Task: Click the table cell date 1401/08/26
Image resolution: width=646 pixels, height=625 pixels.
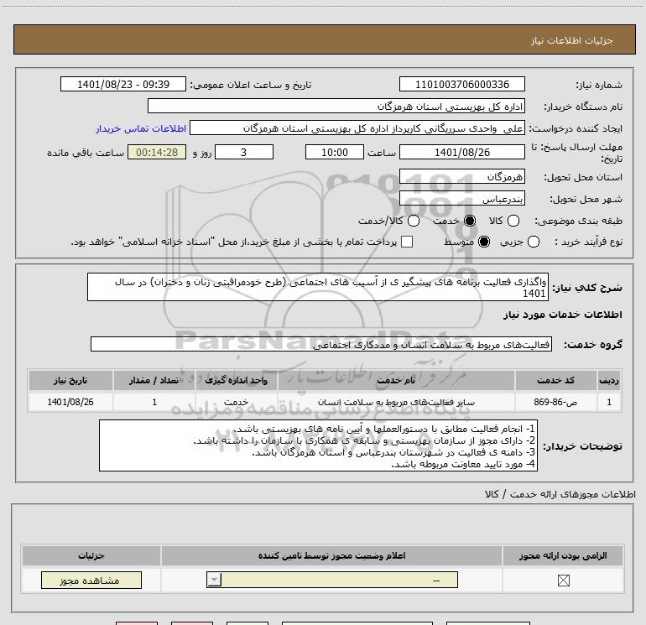Action: click(70, 402)
